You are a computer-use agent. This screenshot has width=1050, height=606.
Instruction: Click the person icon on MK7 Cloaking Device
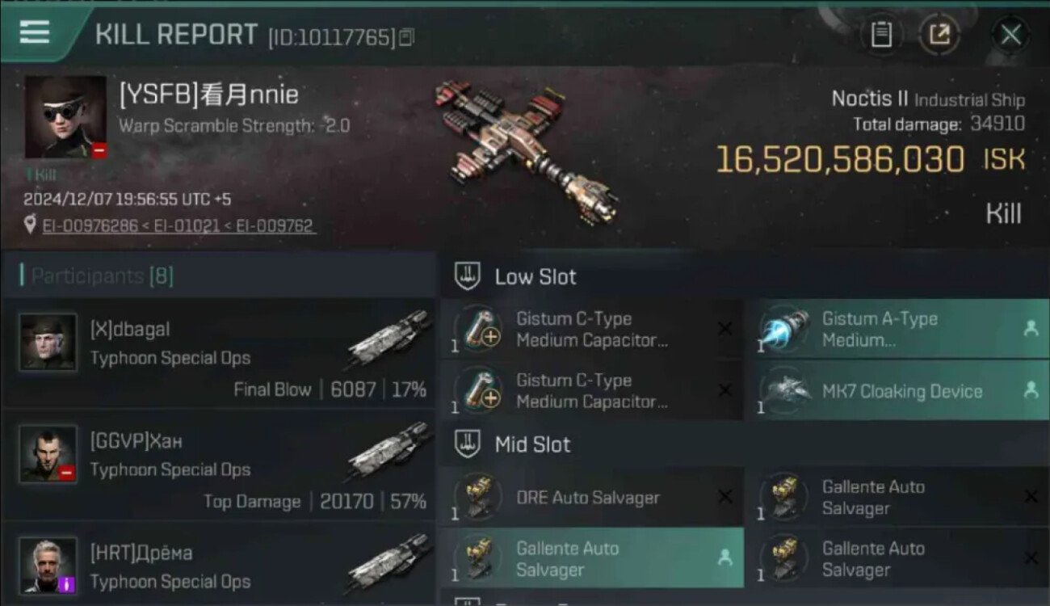point(1031,390)
